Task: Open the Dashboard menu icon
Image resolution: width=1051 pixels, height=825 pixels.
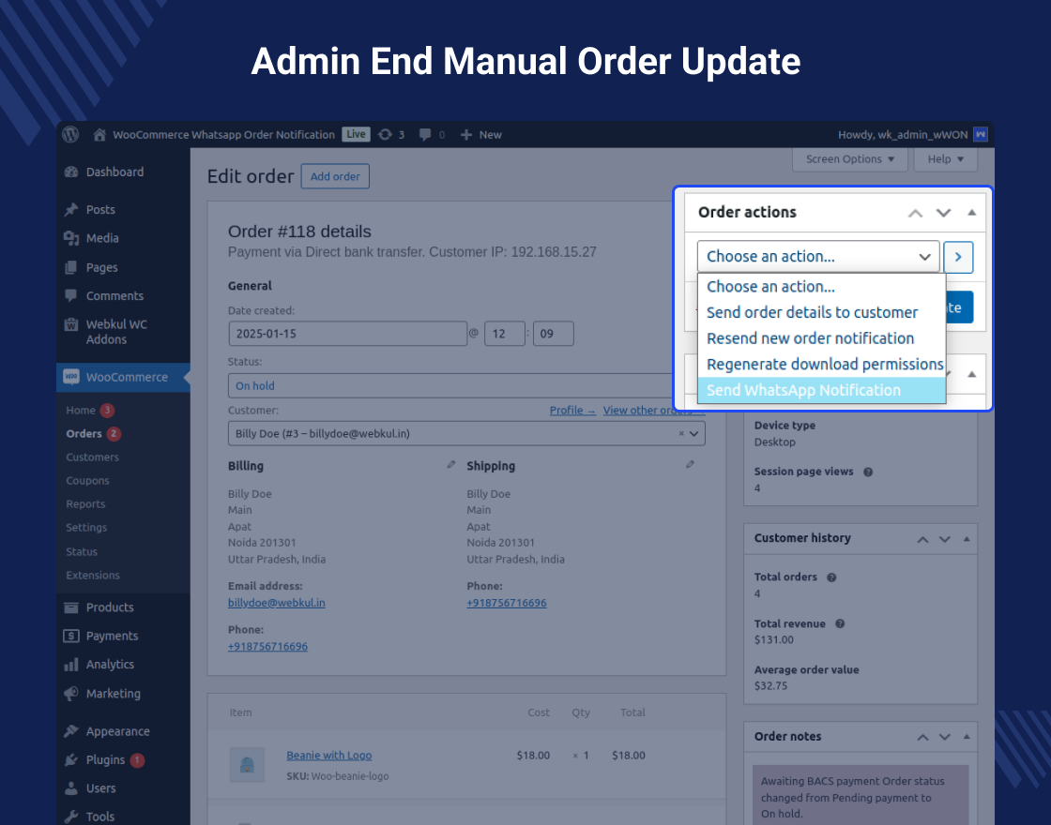Action: click(x=71, y=172)
